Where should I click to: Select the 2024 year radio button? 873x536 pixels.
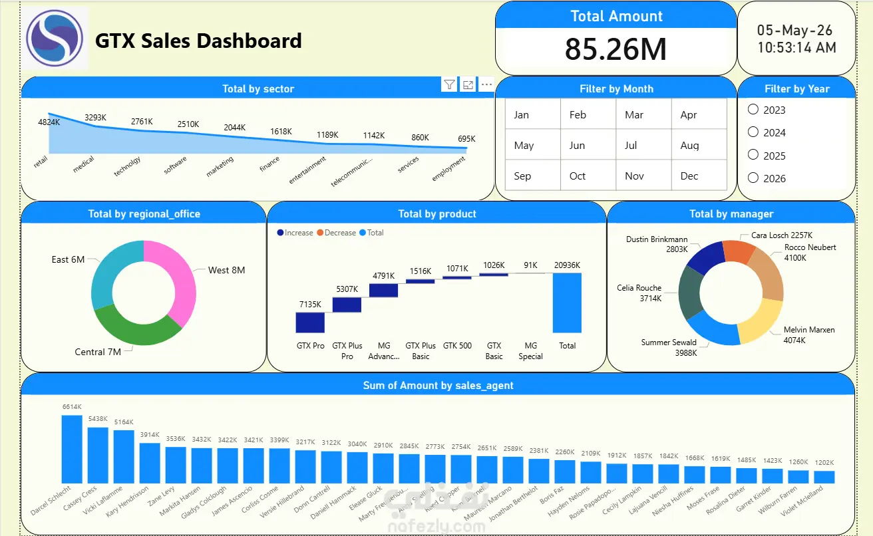click(753, 132)
